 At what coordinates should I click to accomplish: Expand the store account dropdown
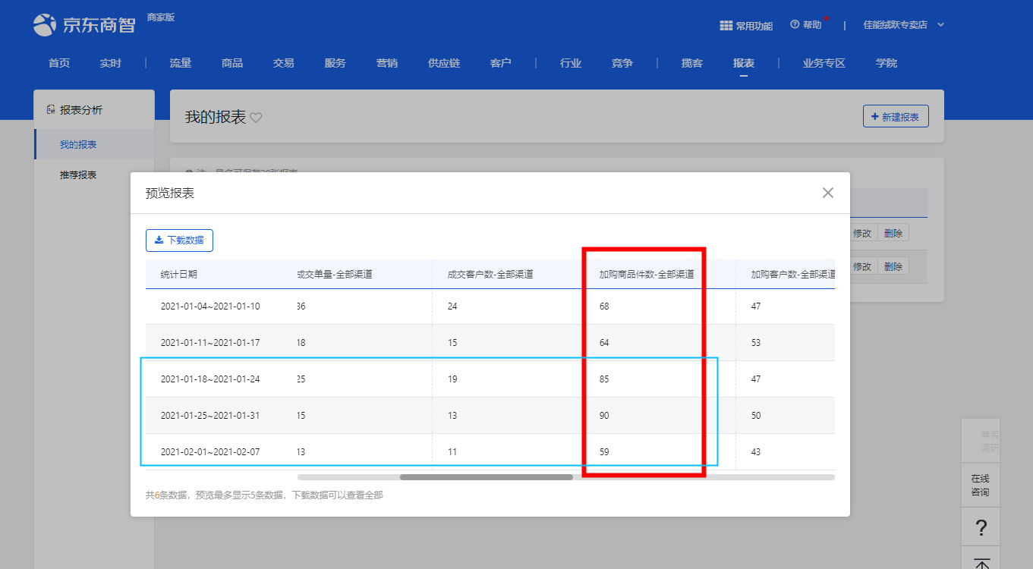[904, 25]
